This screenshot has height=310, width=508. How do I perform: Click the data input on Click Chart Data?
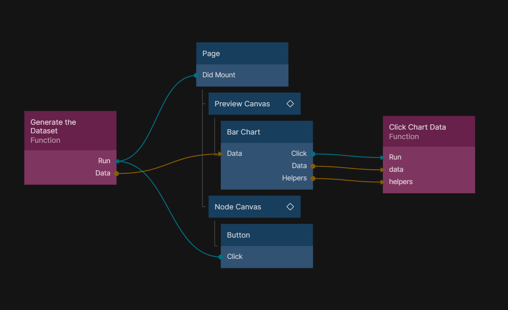click(x=395, y=170)
